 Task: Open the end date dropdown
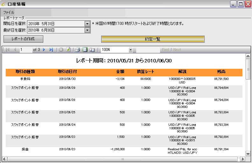(87, 30)
